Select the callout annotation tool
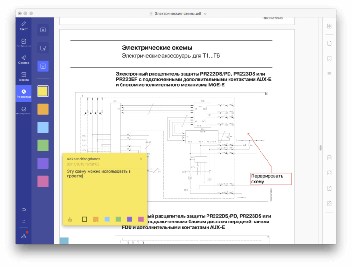 pyautogui.click(x=43, y=48)
